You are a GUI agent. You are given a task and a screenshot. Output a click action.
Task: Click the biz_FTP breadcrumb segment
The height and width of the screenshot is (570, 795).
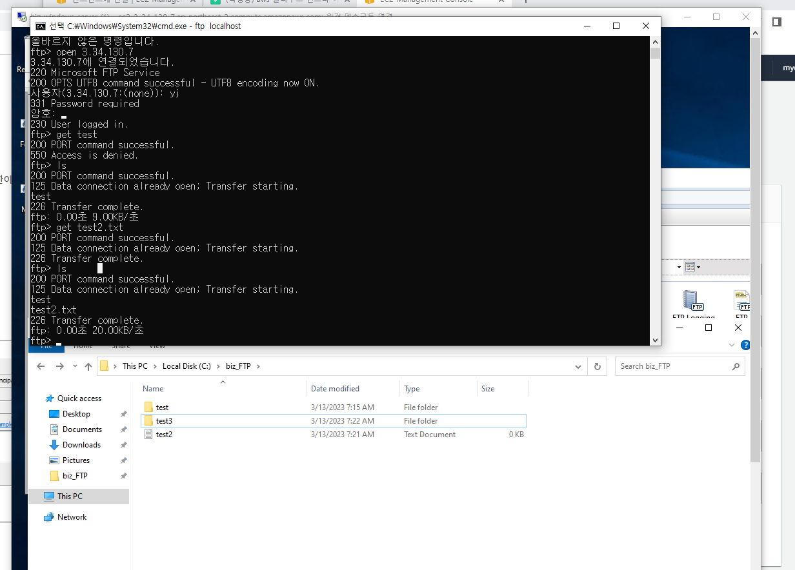pos(238,366)
